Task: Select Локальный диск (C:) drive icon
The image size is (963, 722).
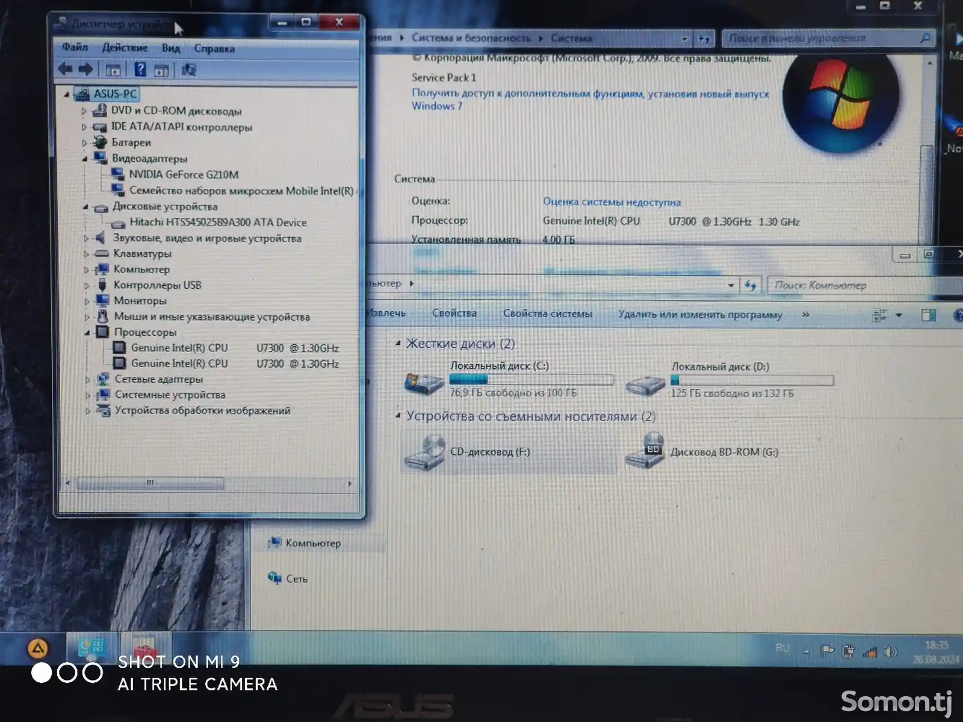Action: (x=424, y=383)
